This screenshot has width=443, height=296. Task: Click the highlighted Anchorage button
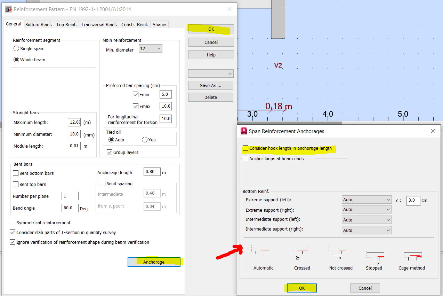point(154,262)
